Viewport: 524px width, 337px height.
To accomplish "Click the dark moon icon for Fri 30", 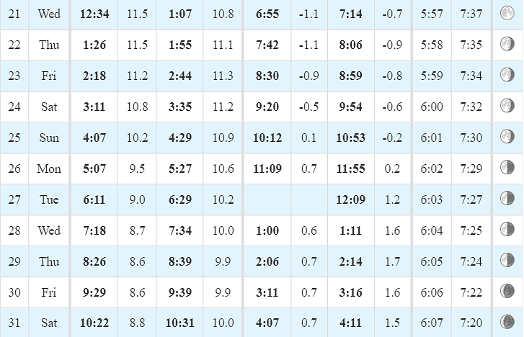I will (507, 291).
